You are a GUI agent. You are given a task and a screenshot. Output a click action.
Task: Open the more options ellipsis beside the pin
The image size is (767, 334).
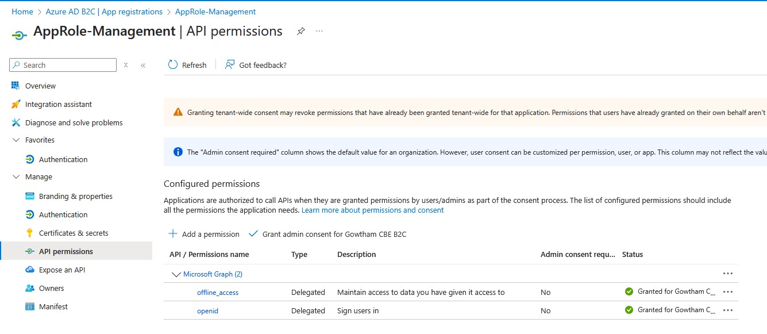point(319,31)
